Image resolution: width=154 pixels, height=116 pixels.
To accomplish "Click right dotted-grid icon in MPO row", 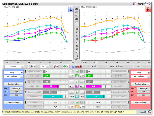I will 82,102.
